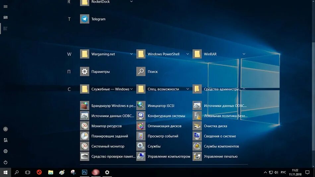Jump to letter С header
The width and height of the screenshot is (315, 177).
click(x=69, y=89)
